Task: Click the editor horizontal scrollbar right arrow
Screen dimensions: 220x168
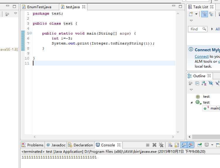Action: (173, 137)
